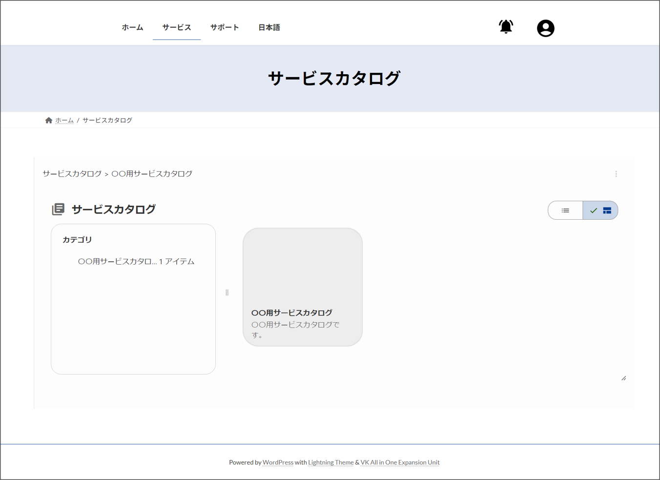This screenshot has height=480, width=660.
Task: Click the ホーム breadcrumb link
Action: 64,121
